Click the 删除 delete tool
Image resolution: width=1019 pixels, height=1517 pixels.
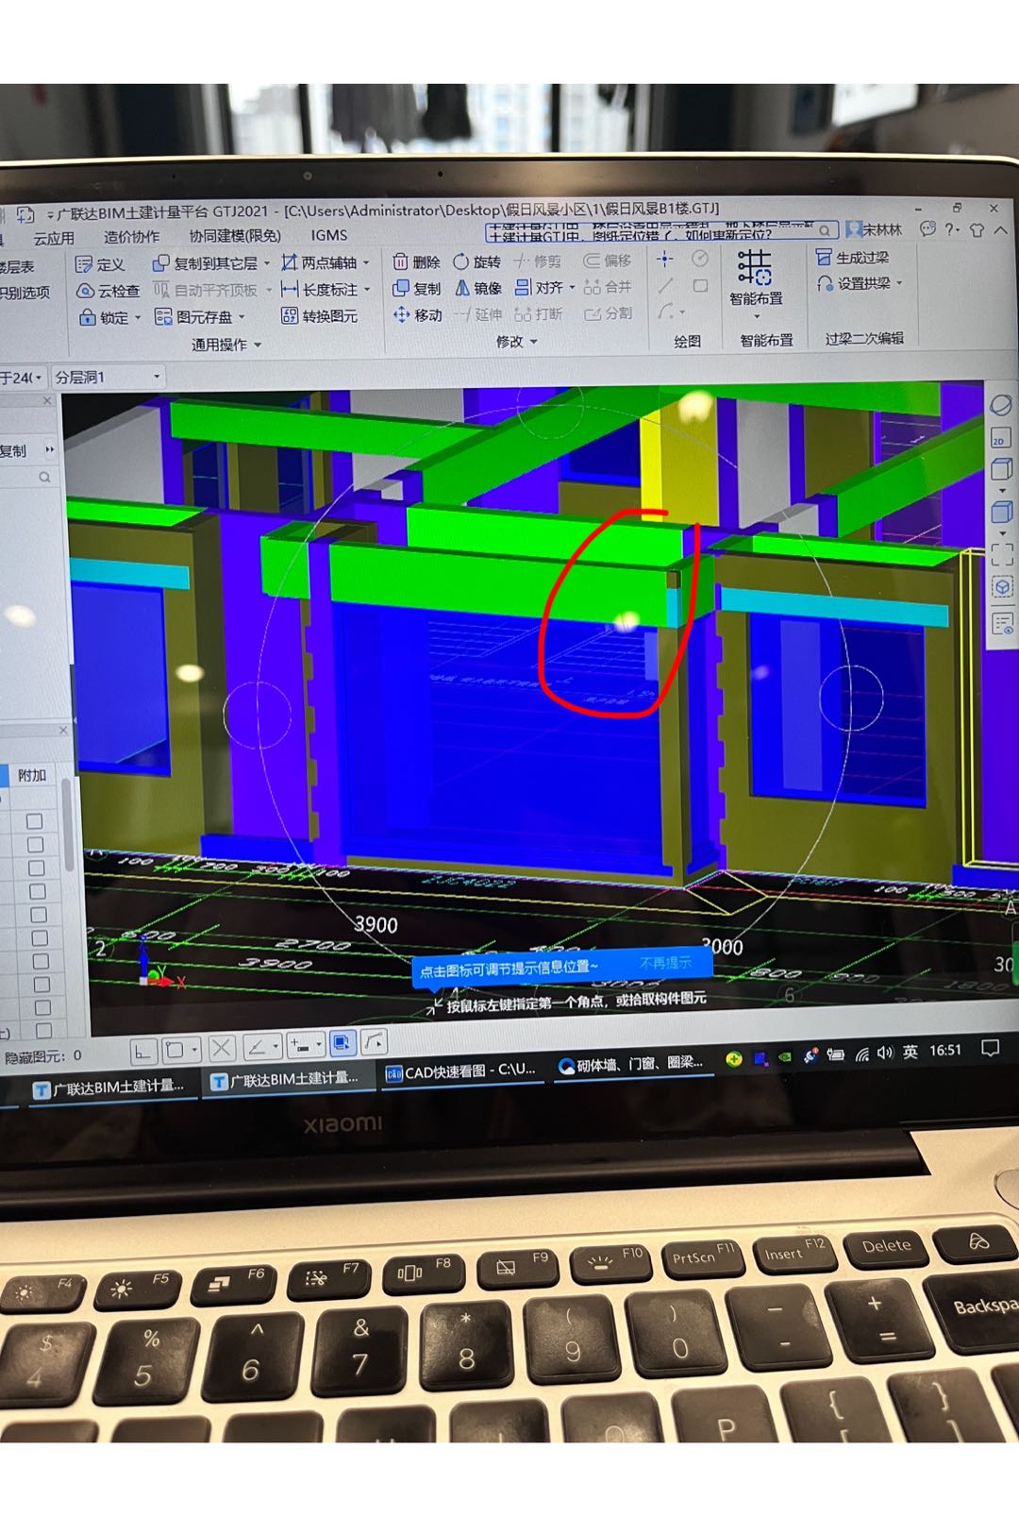[x=417, y=261]
